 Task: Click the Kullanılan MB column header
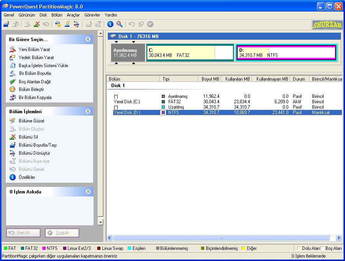tap(236, 79)
